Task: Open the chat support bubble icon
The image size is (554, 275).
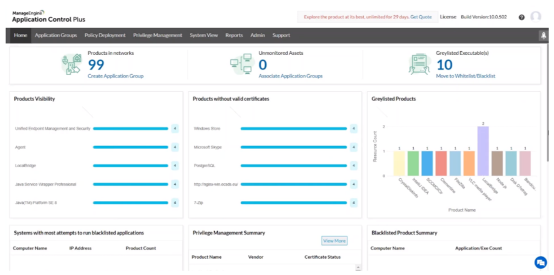Action: click(x=540, y=262)
